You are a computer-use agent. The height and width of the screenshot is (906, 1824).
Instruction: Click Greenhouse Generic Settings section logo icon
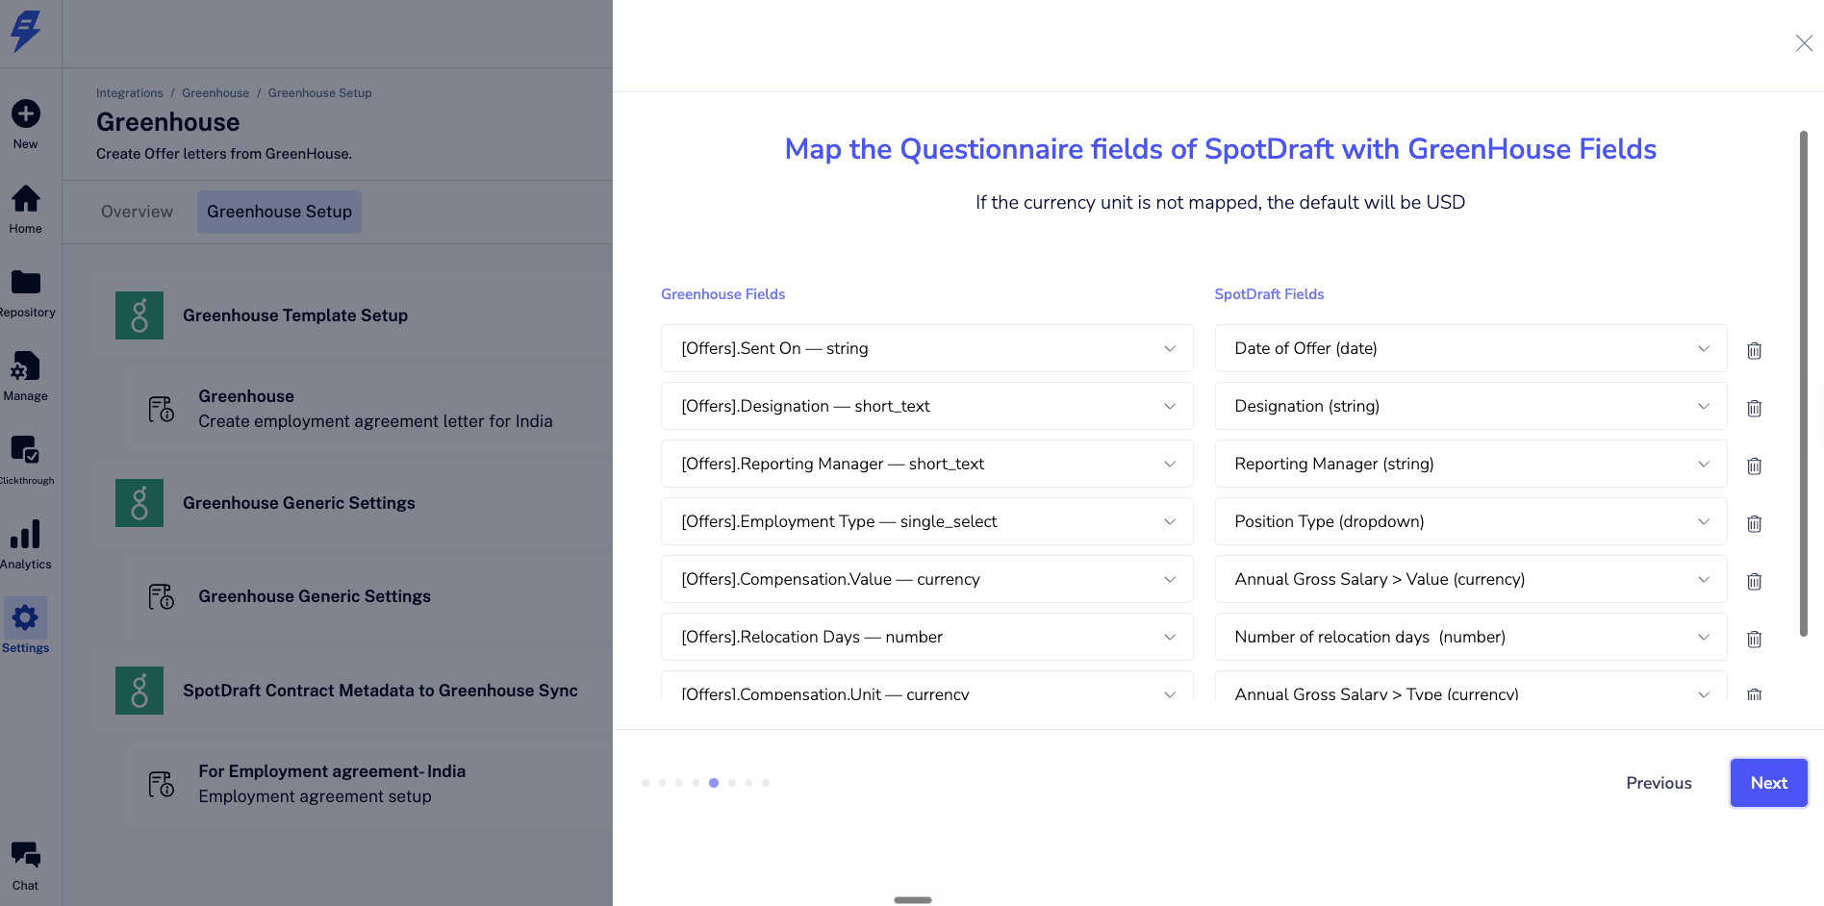click(x=139, y=503)
